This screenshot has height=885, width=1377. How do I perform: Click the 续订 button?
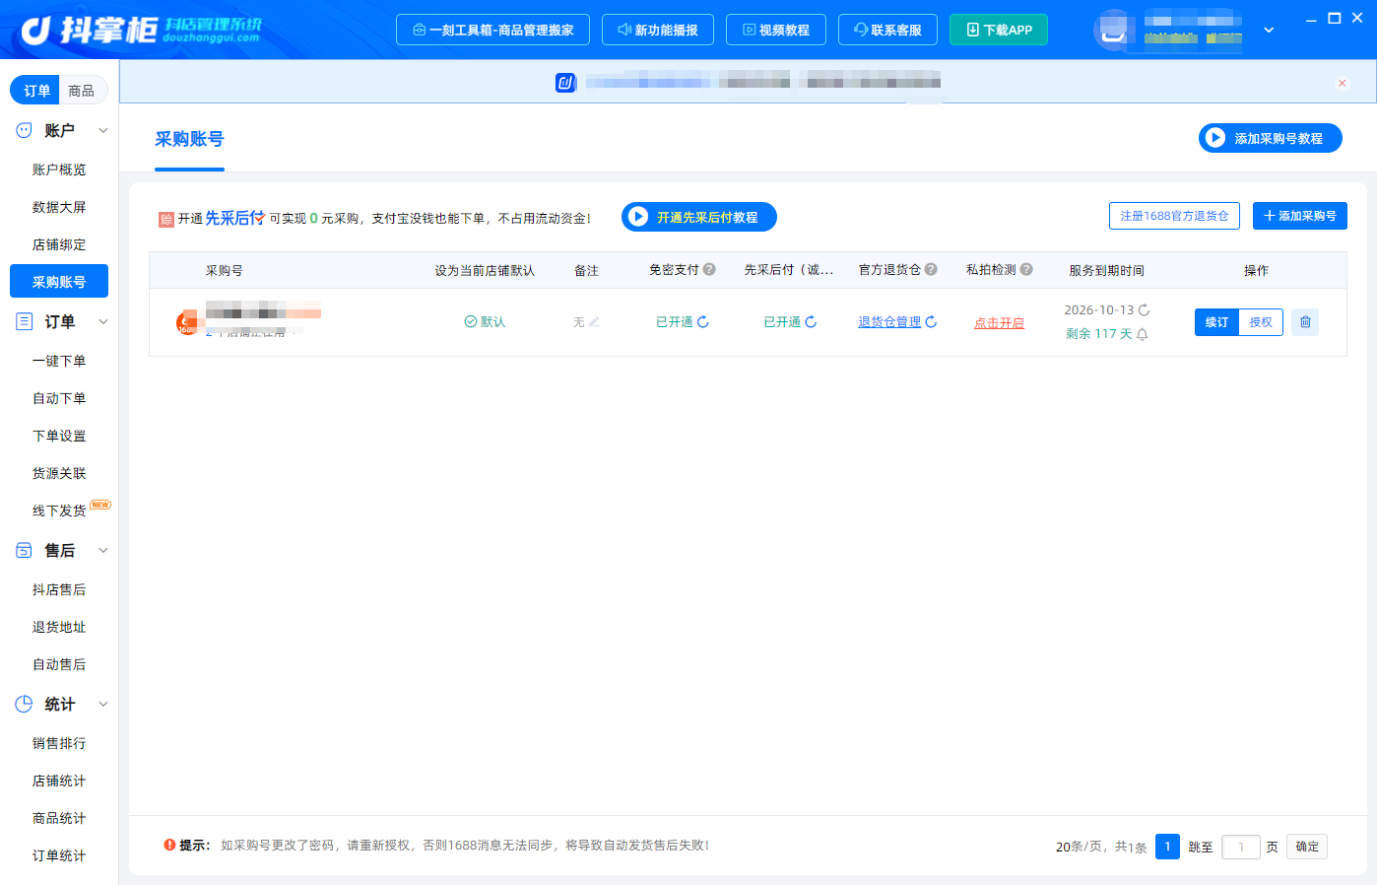coord(1216,322)
